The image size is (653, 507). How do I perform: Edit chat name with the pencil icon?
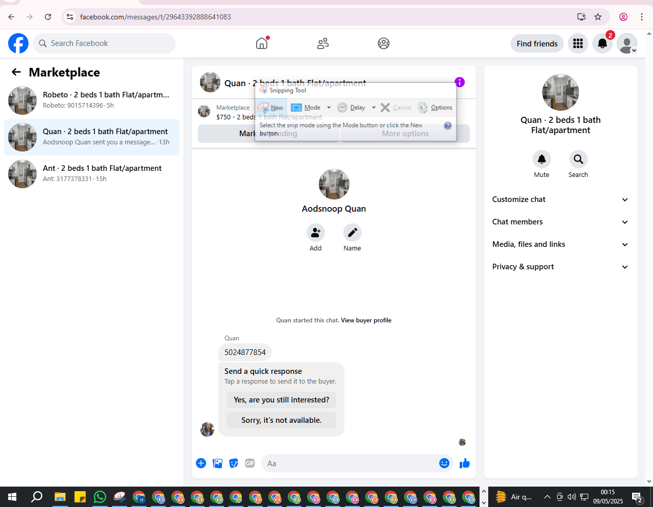pos(353,233)
